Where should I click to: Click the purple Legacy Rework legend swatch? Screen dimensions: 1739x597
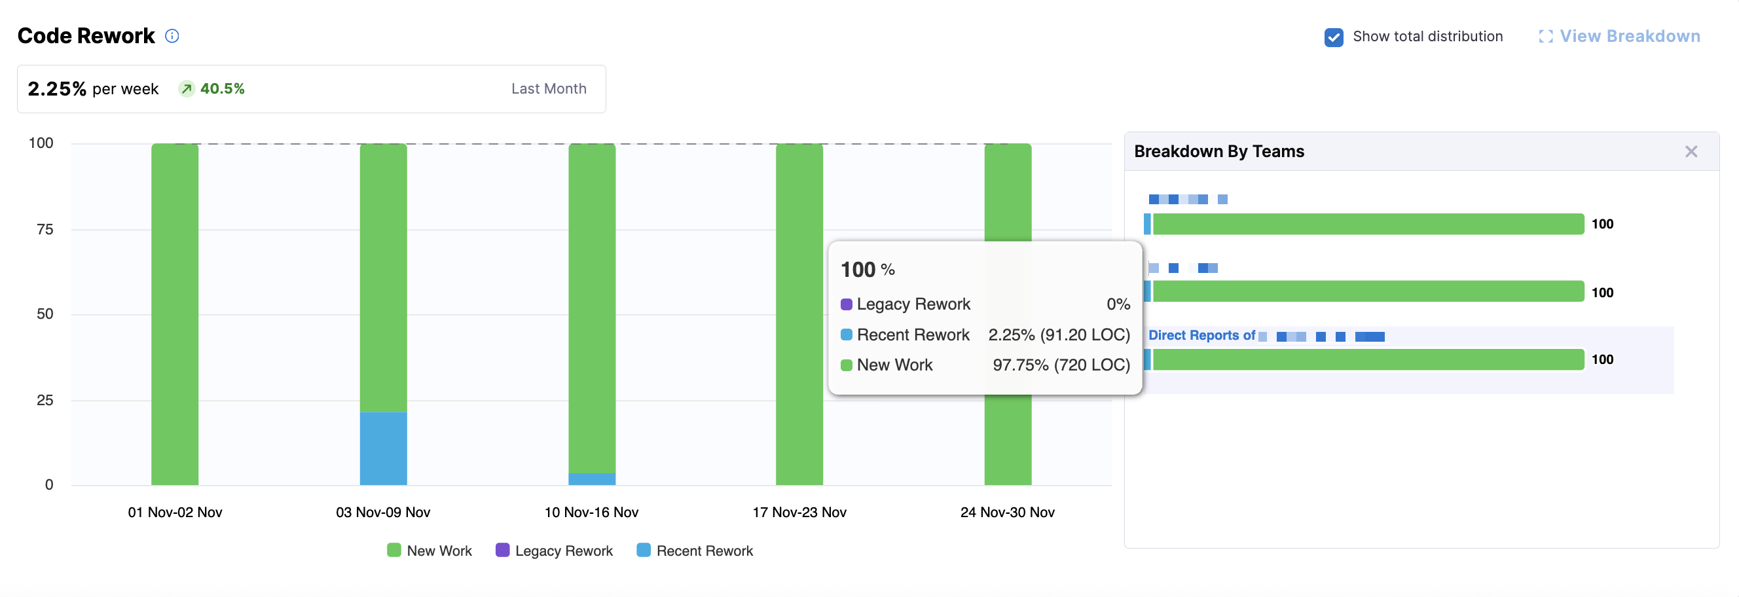pos(502,550)
